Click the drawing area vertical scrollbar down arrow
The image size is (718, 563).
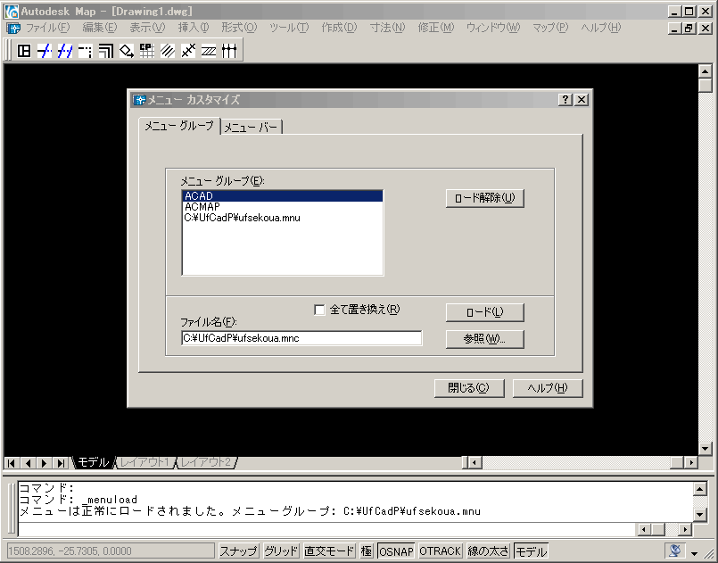[x=706, y=449]
